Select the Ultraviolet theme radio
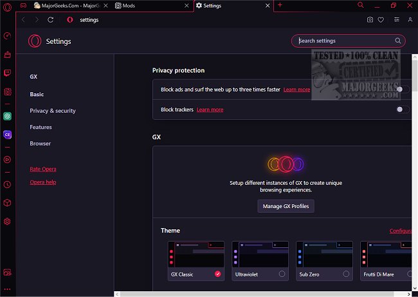 pos(282,274)
